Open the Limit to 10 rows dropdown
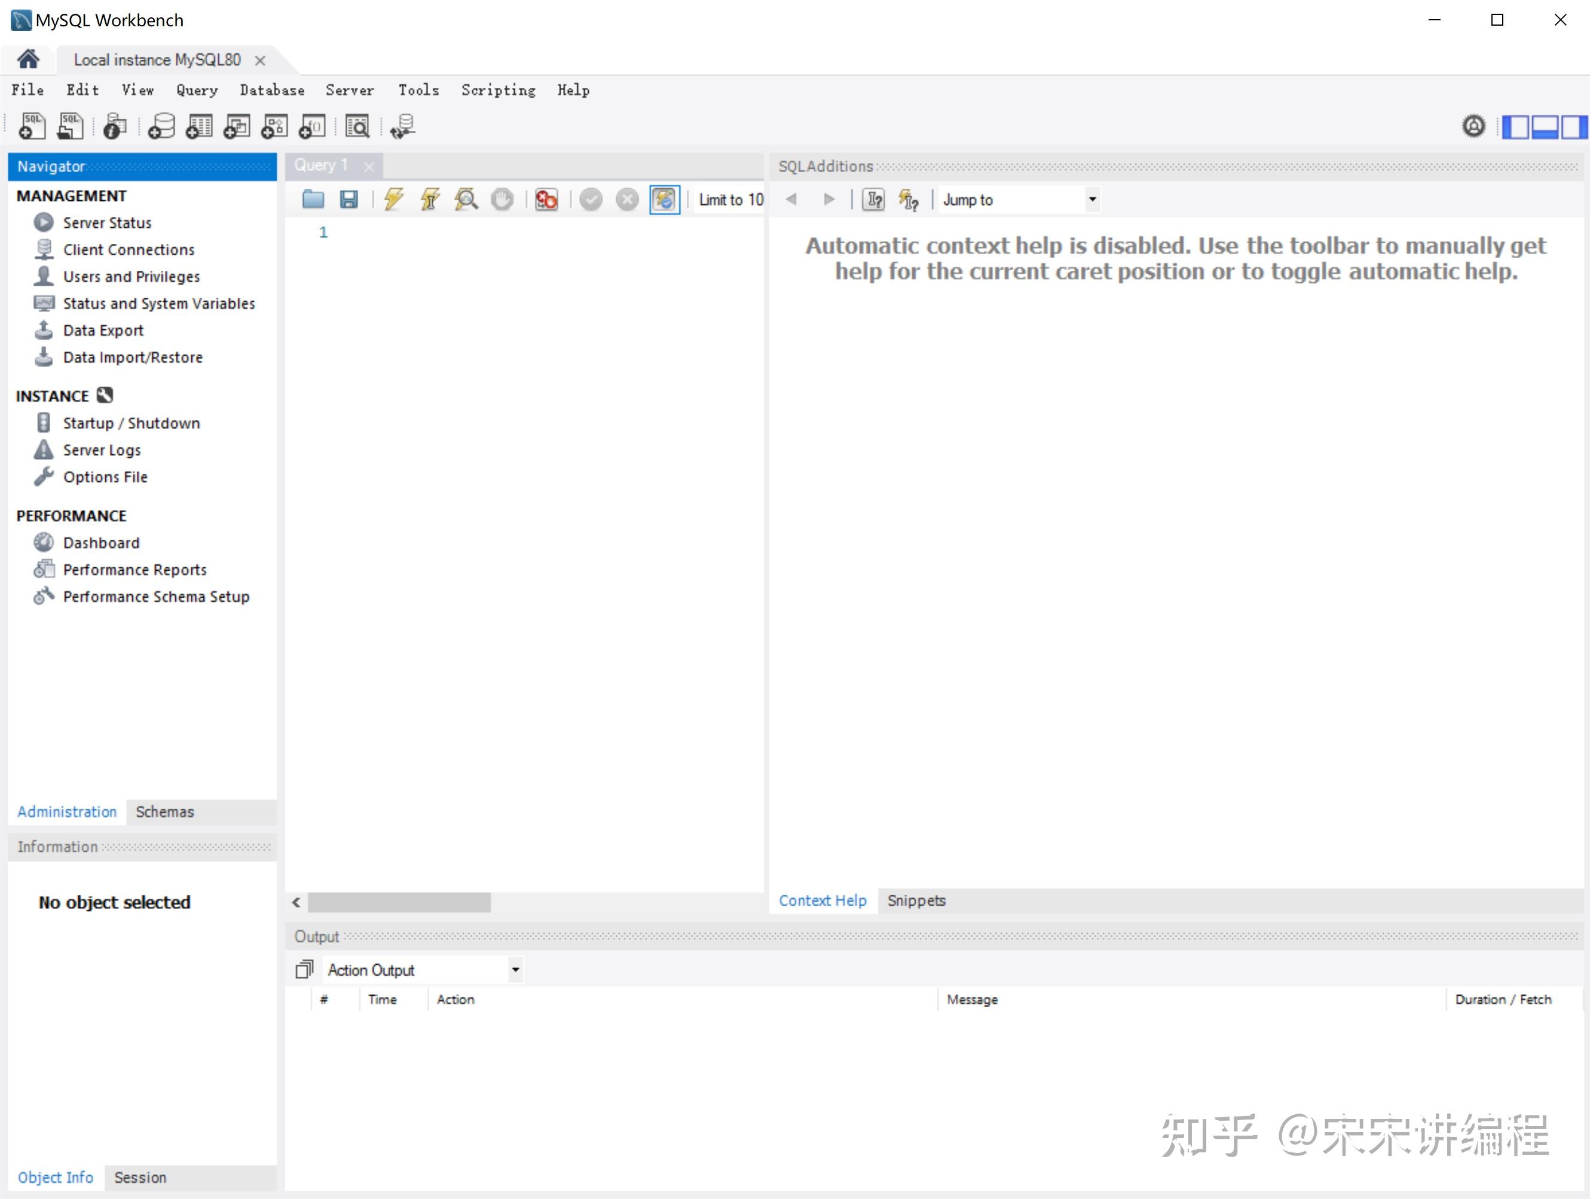This screenshot has width=1590, height=1199. 730,199
